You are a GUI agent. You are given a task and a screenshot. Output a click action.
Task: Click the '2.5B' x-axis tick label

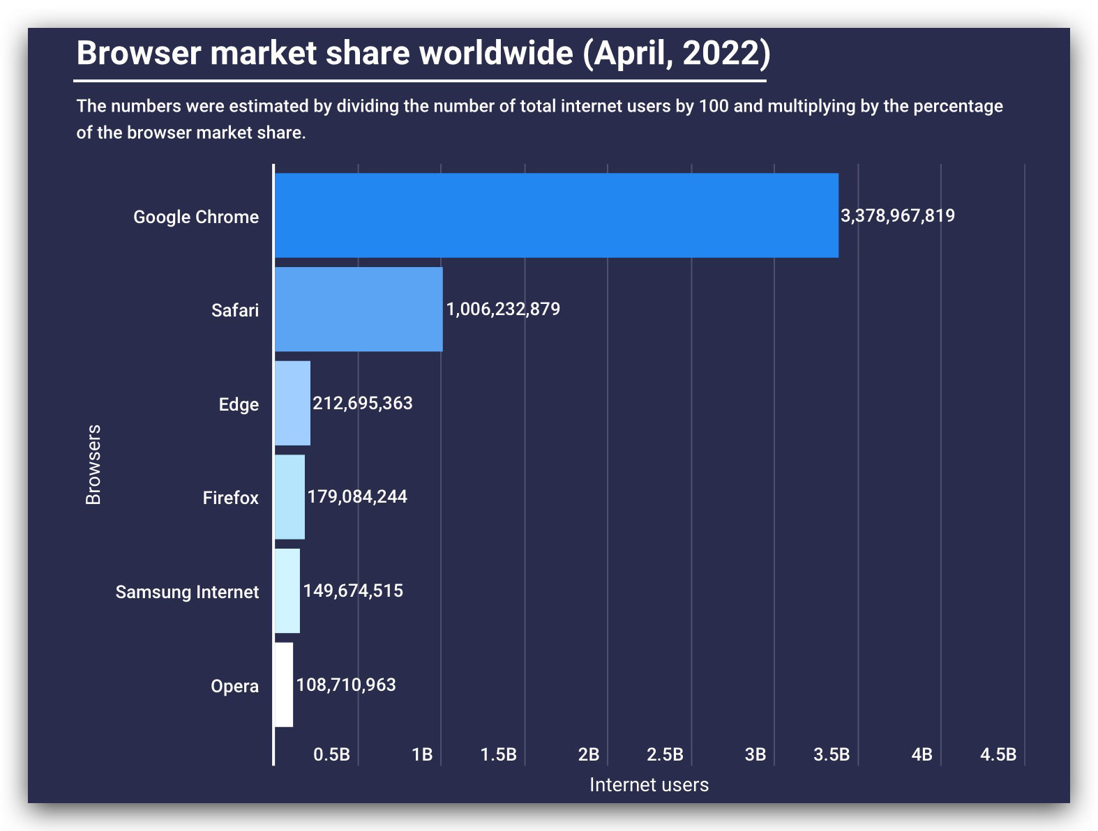tap(665, 754)
